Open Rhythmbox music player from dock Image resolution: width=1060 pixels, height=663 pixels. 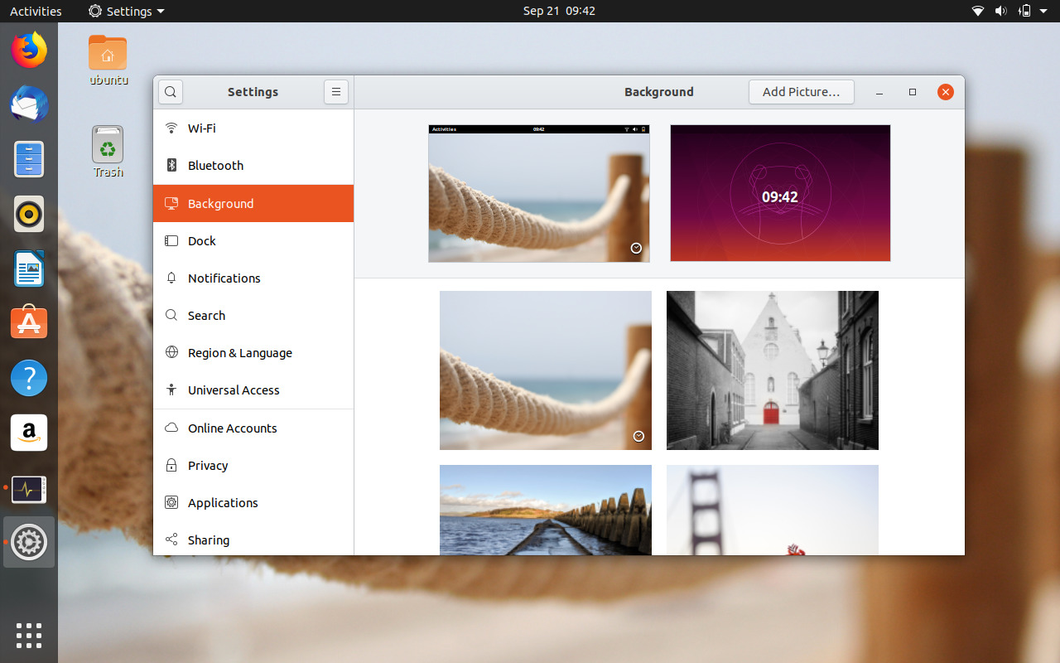click(29, 214)
